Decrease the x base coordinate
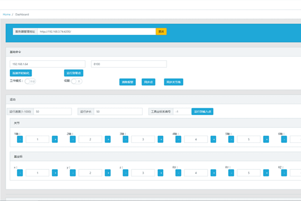Screen dimensions: 301x201 [x=20, y=173]
